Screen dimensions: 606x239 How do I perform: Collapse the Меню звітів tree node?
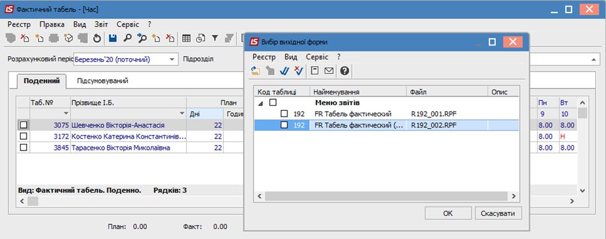point(260,103)
